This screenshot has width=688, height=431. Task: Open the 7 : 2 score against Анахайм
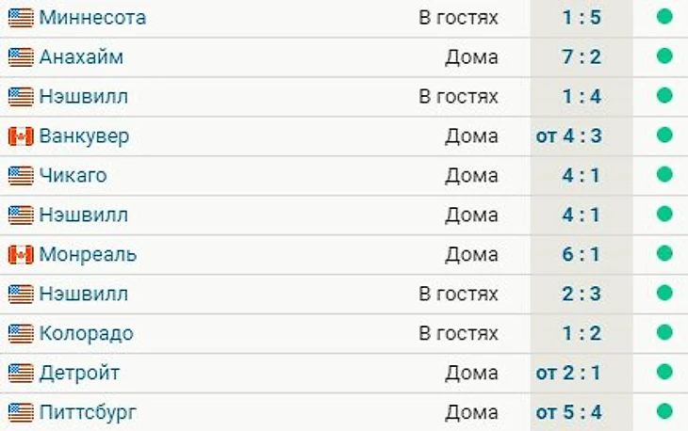click(582, 57)
